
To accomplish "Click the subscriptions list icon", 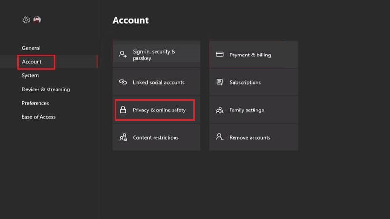I will [x=219, y=82].
